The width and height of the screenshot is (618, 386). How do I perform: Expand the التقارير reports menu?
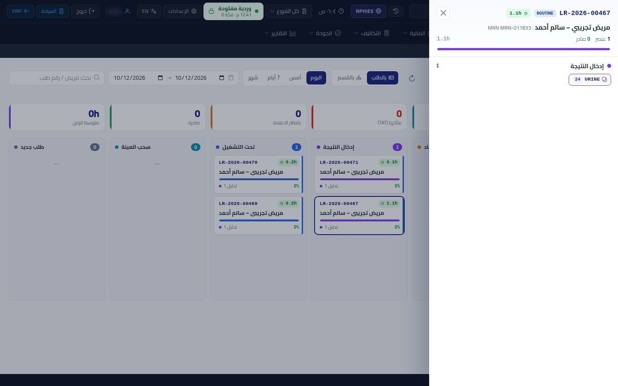(x=281, y=33)
